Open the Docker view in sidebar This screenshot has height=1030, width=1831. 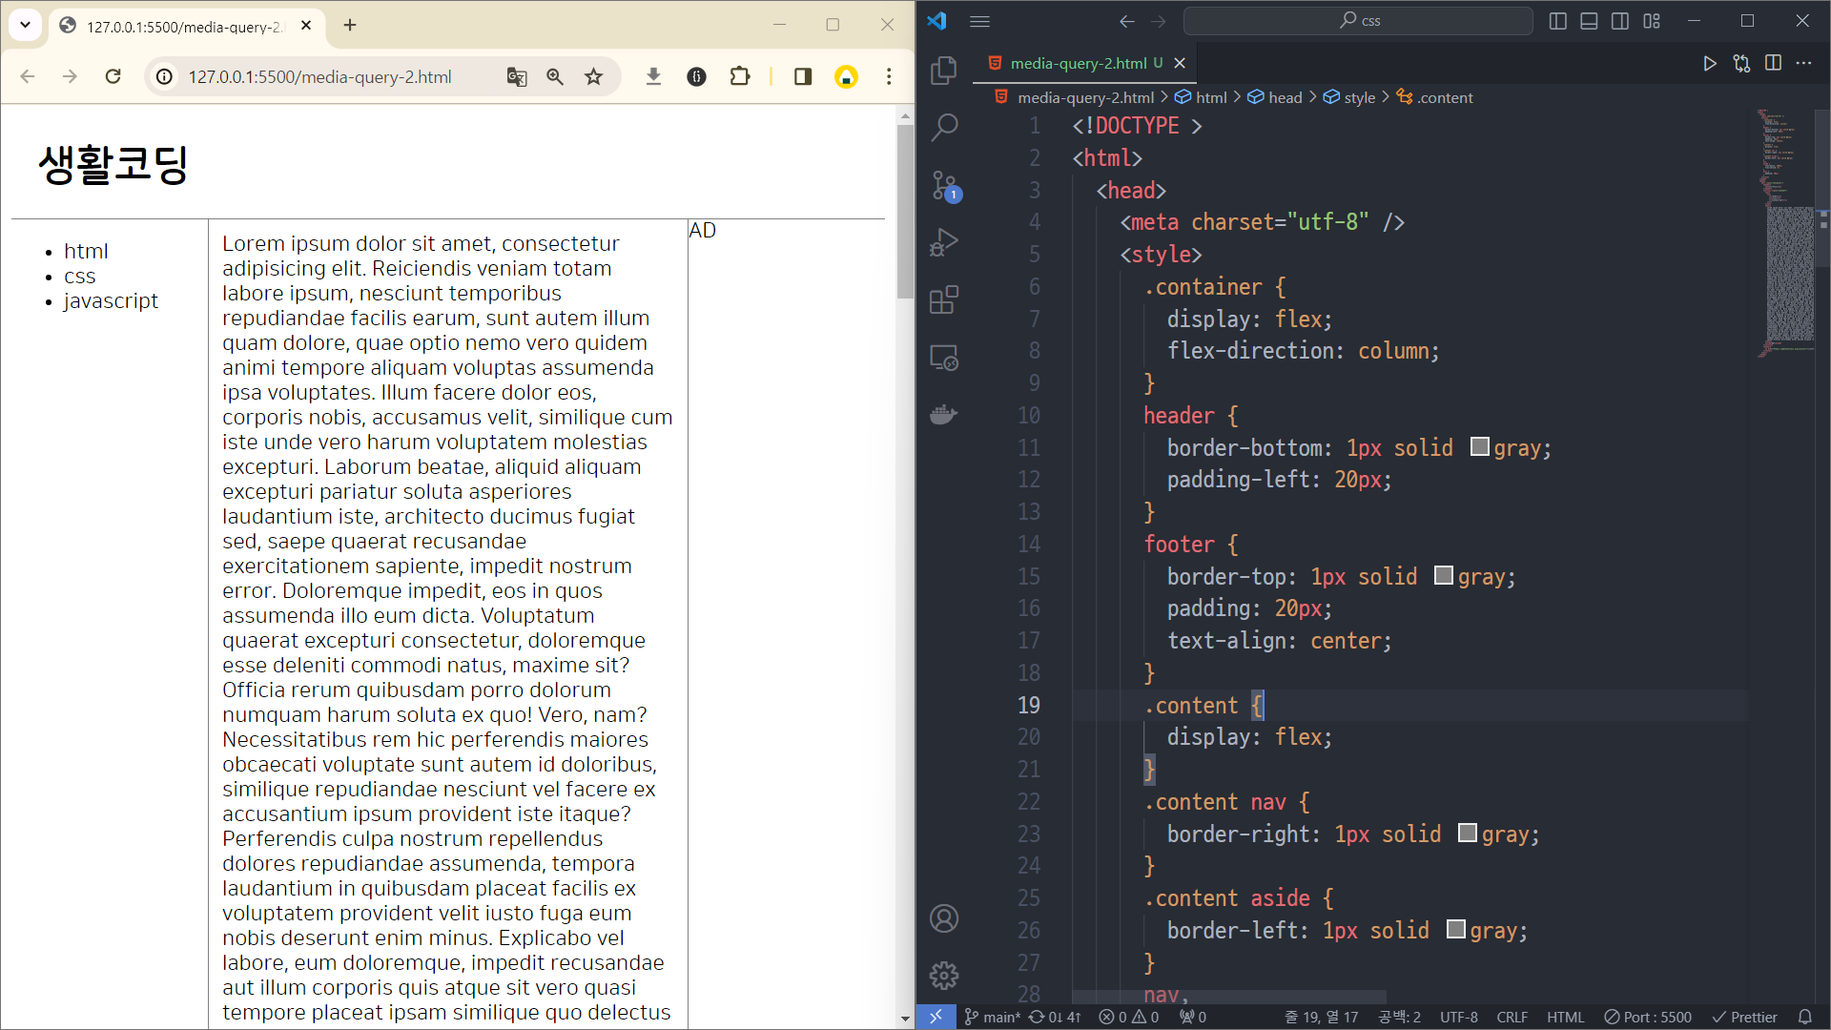pyautogui.click(x=943, y=415)
